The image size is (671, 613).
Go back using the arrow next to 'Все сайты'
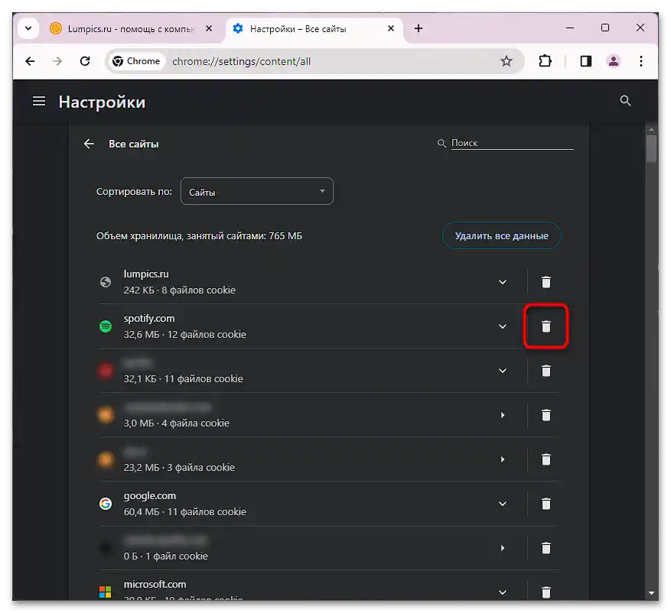pyautogui.click(x=89, y=144)
